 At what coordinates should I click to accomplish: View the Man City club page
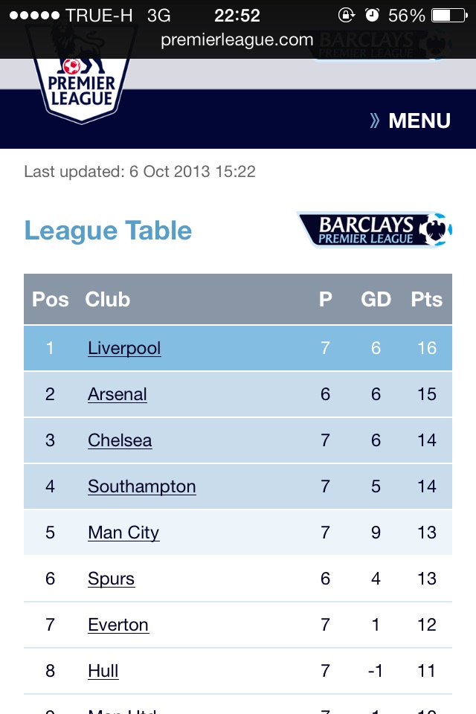[123, 533]
